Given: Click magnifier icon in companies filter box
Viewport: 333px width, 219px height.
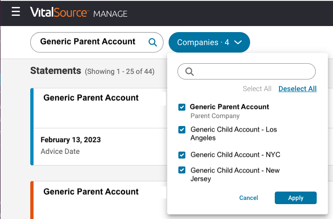Looking at the screenshot, I should tap(190, 72).
